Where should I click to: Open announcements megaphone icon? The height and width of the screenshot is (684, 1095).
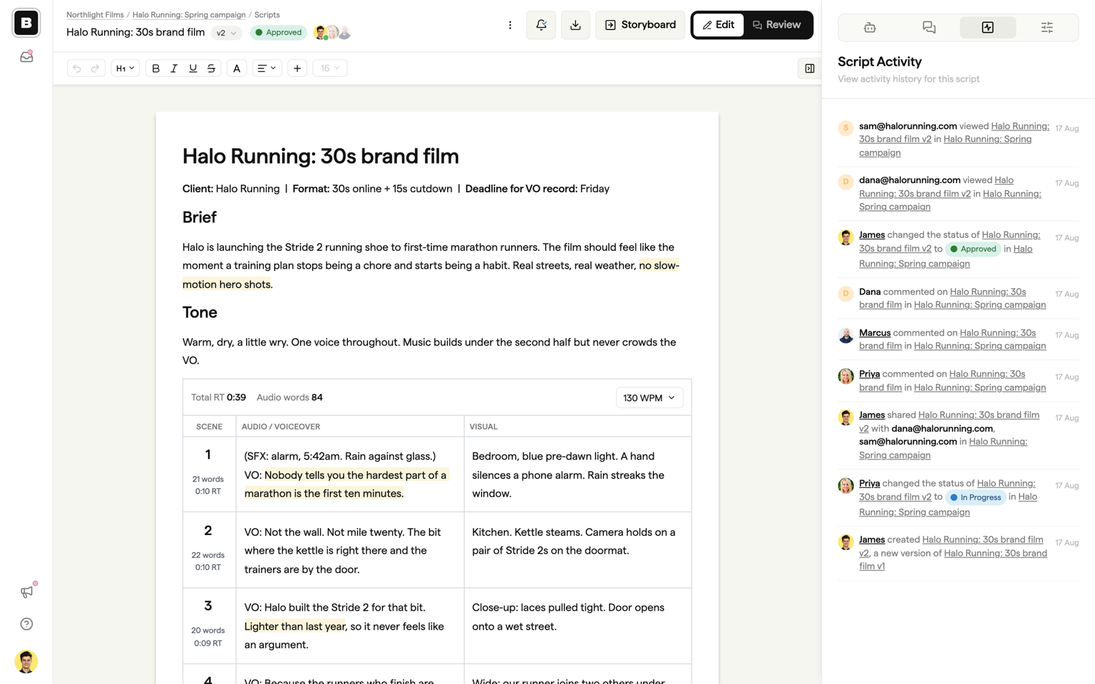[x=26, y=592]
